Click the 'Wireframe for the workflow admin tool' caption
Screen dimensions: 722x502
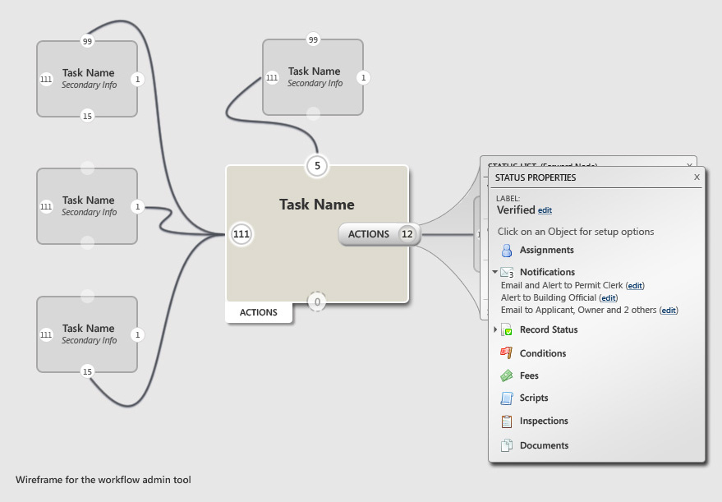click(x=103, y=480)
